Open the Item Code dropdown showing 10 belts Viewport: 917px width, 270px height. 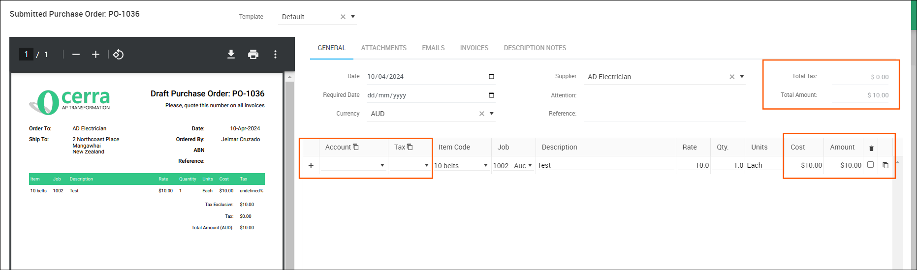486,165
